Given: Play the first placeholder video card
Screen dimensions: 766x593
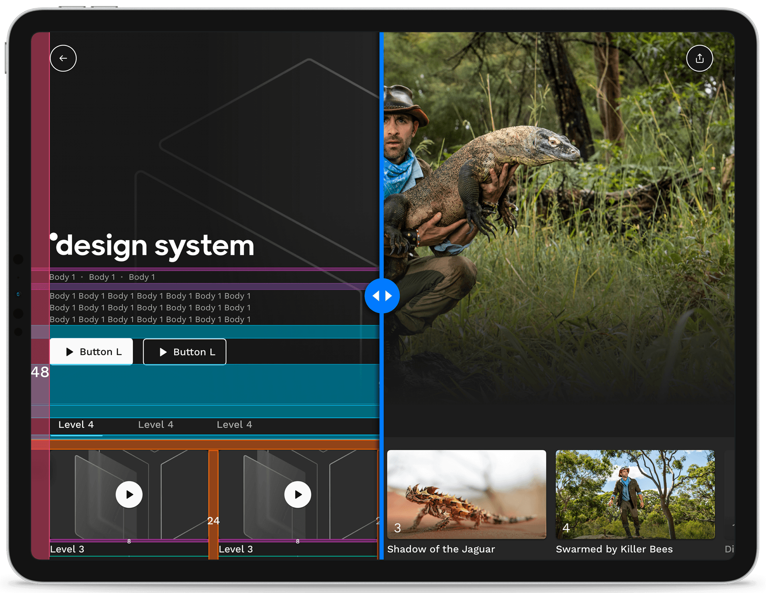Looking at the screenshot, I should (129, 494).
